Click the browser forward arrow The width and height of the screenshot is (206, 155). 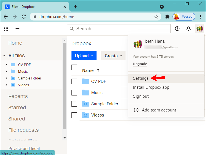pyautogui.click(x=15, y=17)
